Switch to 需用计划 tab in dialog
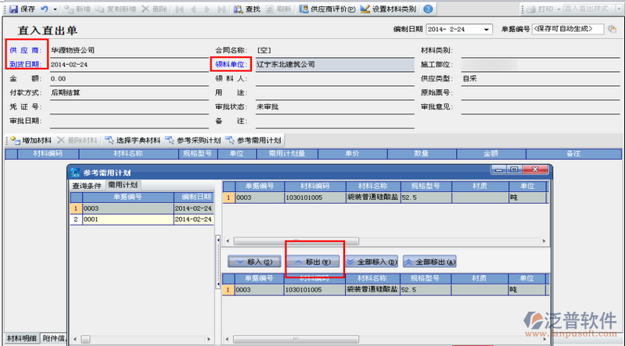The width and height of the screenshot is (625, 346). click(123, 185)
